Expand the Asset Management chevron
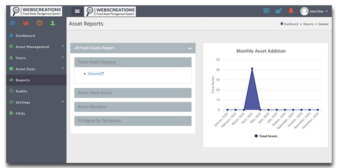Screen dimensions: 338x168 pyautogui.click(x=63, y=46)
